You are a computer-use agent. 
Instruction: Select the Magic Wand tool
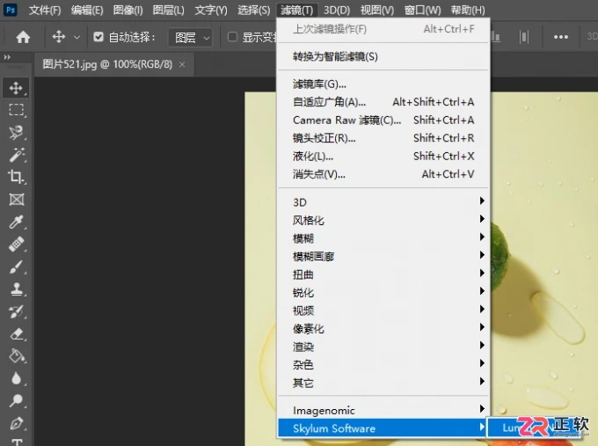point(17,155)
